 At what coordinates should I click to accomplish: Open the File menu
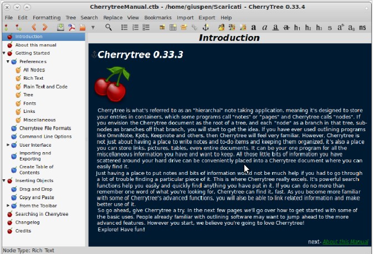click(x=9, y=18)
